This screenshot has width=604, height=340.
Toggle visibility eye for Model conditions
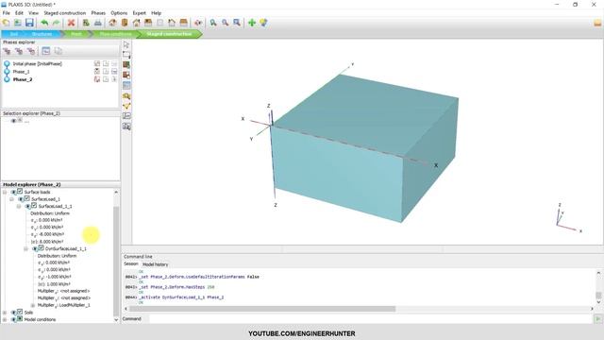click(x=13, y=319)
